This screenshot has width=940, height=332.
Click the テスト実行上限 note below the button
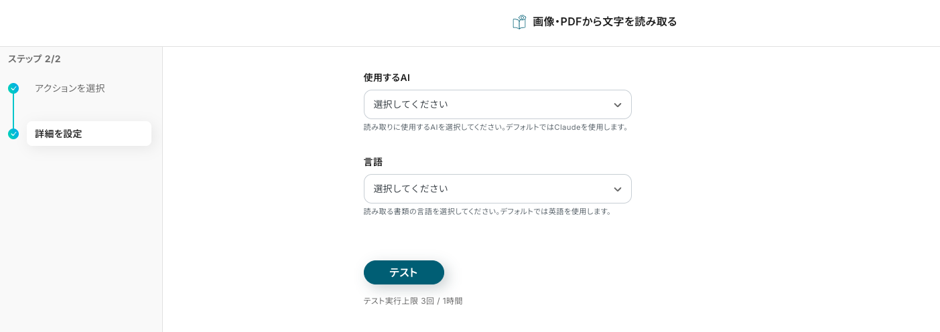(x=413, y=301)
